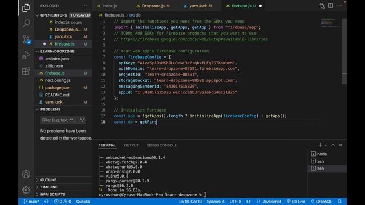
Task: Open the Firebase docs URL in comment
Action: click(194, 39)
